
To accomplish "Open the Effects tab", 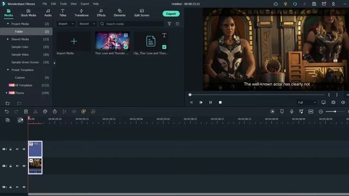I will click(101, 13).
